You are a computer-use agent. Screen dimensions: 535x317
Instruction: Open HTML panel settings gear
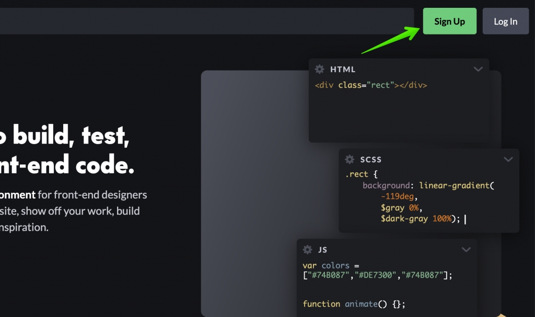tap(320, 69)
